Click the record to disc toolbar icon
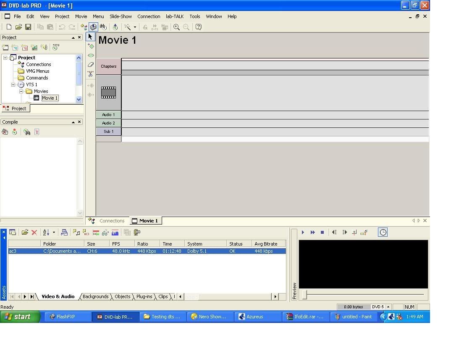The image size is (459, 357). pos(115,27)
